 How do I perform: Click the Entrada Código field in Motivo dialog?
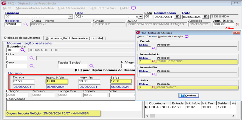[x=145, y=48]
